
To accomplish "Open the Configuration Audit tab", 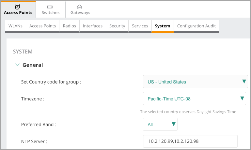I will tap(196, 26).
